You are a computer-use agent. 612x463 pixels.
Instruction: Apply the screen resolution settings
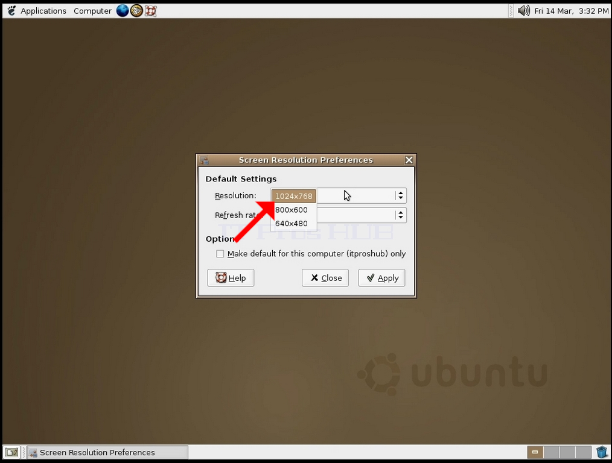tap(381, 278)
